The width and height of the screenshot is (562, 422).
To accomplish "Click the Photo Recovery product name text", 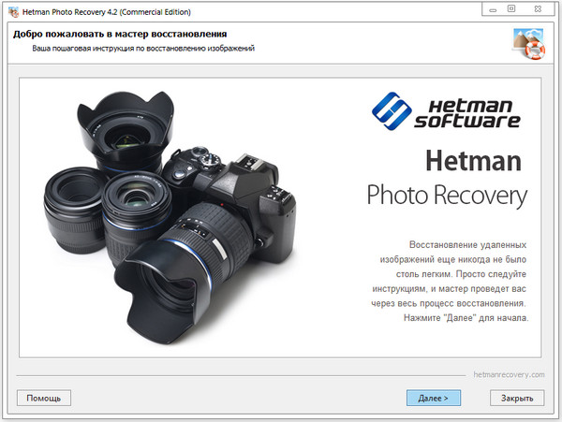I will click(446, 196).
